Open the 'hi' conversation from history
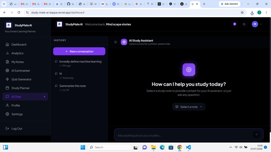 point(79,75)
